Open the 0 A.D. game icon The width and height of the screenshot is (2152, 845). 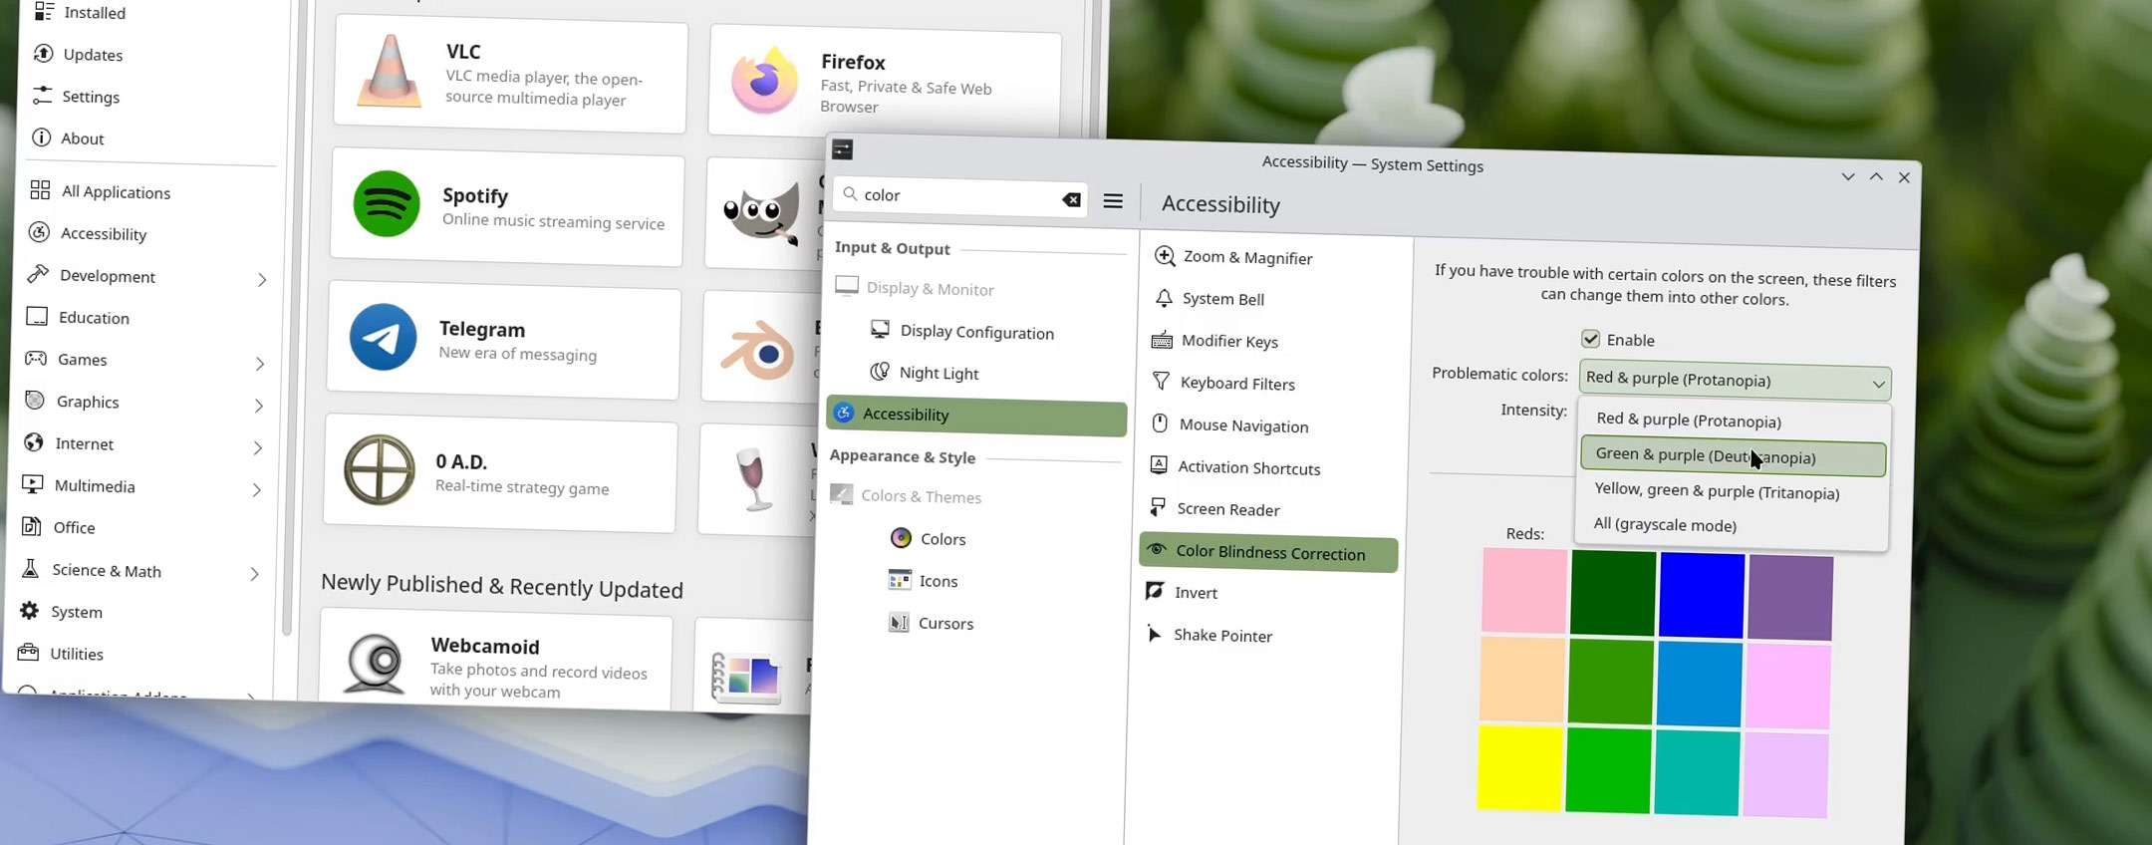379,469
